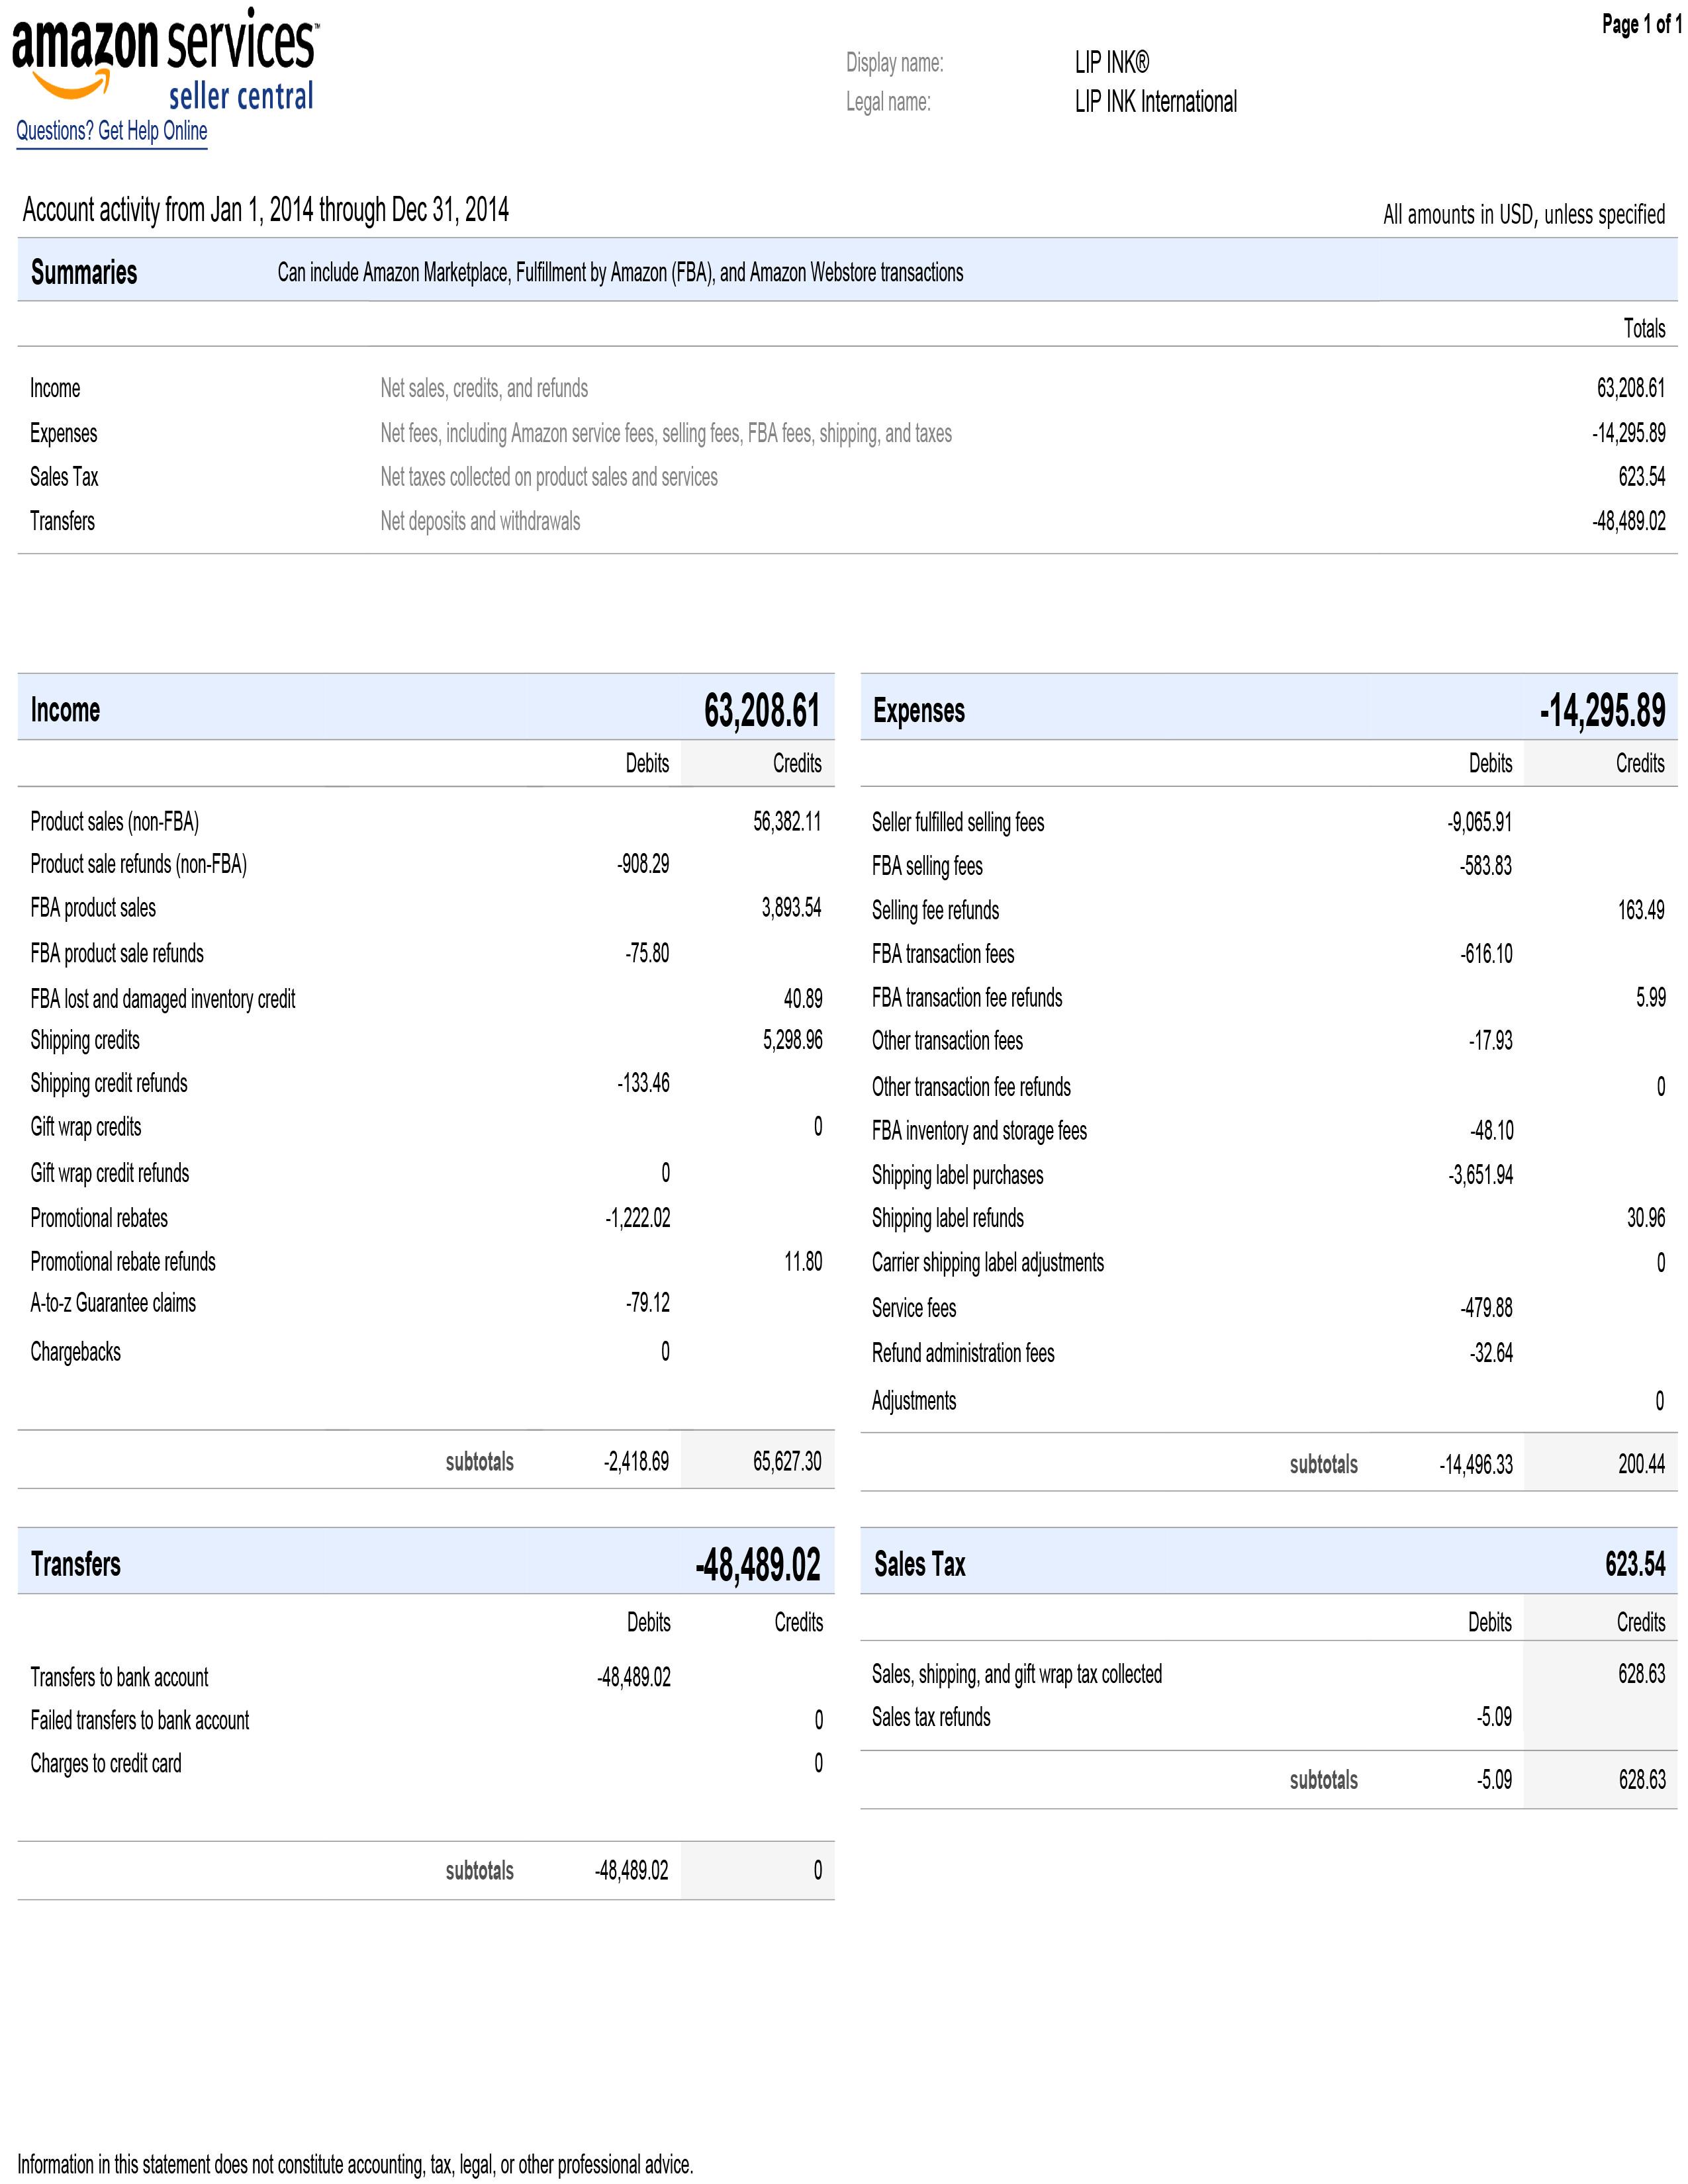This screenshot has width=1688, height=2184.
Task: Click the Expenses section header
Action: [x=1268, y=709]
